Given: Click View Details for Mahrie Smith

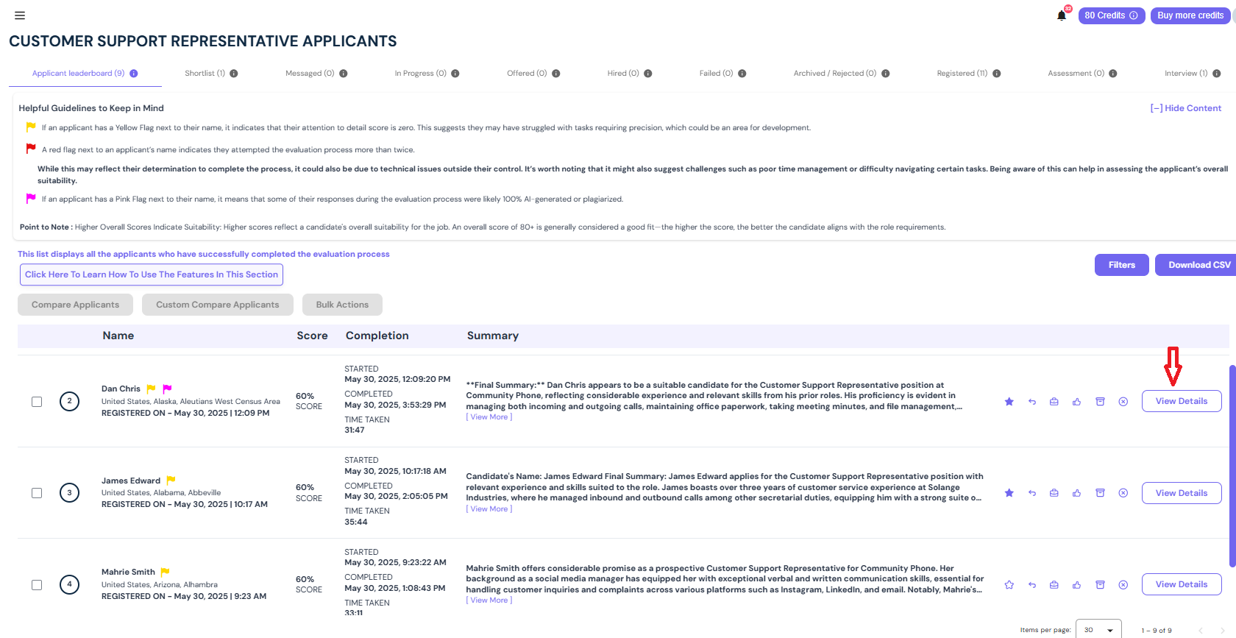Looking at the screenshot, I should (x=1182, y=584).
